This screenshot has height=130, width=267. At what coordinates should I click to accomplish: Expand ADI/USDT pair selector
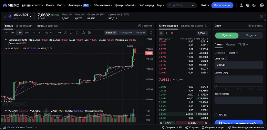click(30, 16)
